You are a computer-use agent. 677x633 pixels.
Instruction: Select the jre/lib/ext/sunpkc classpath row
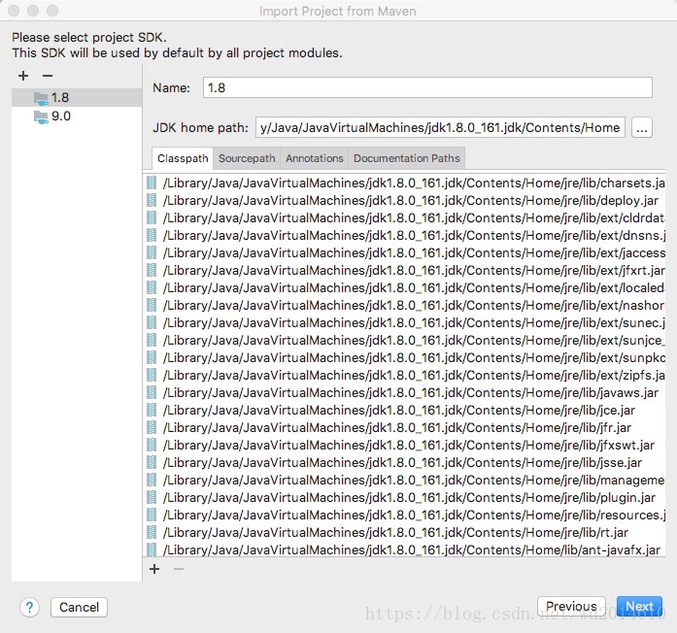coord(404,357)
